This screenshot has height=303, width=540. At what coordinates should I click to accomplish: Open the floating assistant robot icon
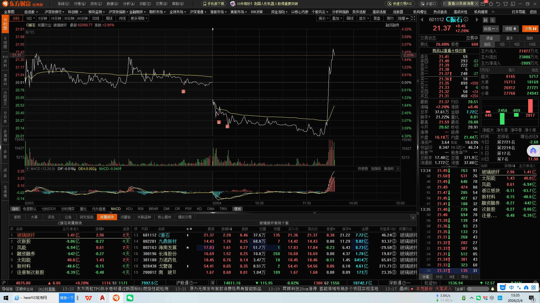(x=533, y=151)
